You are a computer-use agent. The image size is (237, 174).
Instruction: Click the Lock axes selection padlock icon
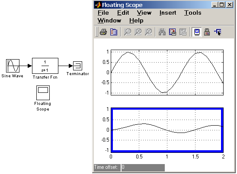(207, 32)
